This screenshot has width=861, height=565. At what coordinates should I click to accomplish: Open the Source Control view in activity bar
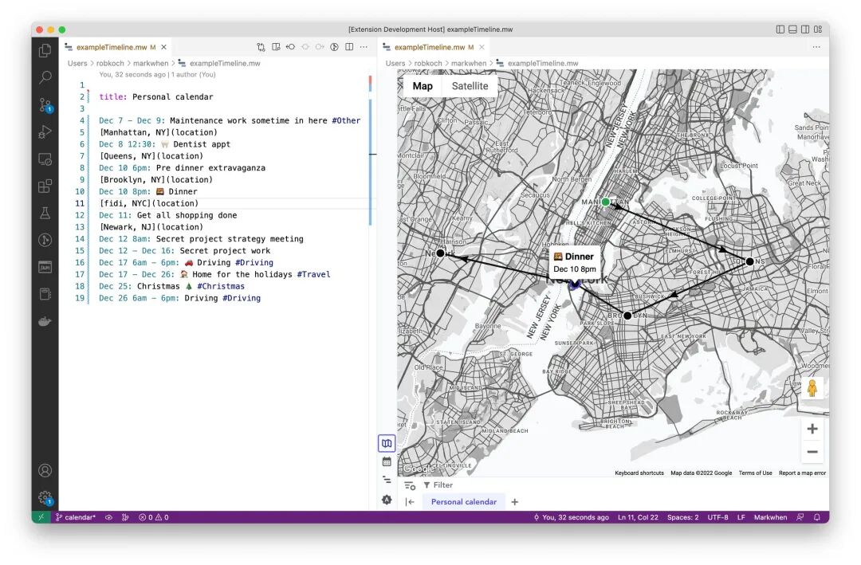[x=45, y=104]
